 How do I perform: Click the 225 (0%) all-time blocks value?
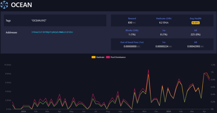pyautogui.click(x=195, y=35)
